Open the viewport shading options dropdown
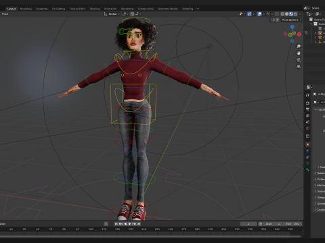 300,14
